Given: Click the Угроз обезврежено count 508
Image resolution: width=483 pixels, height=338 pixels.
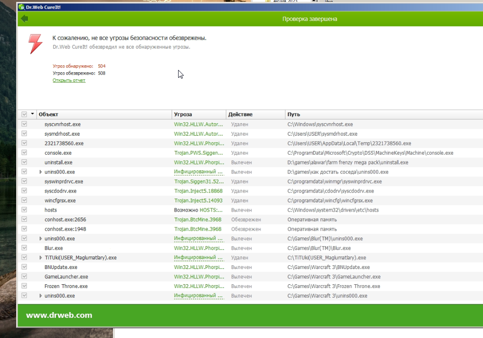Looking at the screenshot, I should pos(102,73).
